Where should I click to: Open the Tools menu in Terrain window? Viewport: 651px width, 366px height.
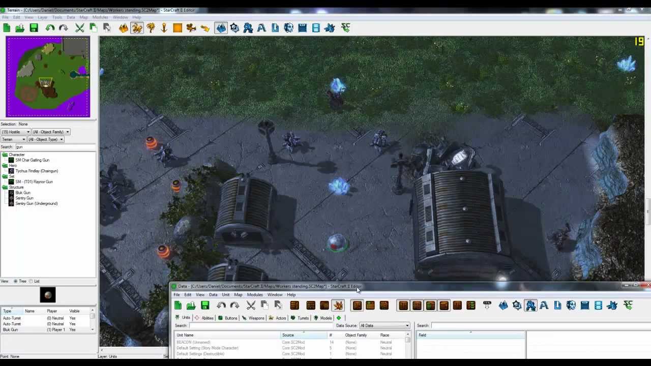point(57,17)
